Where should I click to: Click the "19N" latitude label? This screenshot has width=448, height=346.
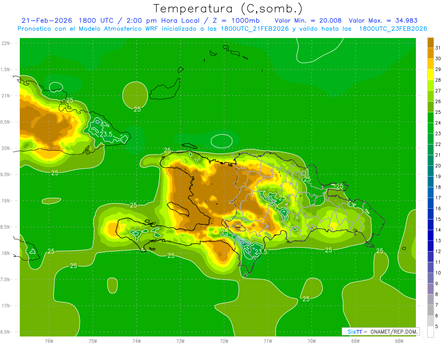5,201
